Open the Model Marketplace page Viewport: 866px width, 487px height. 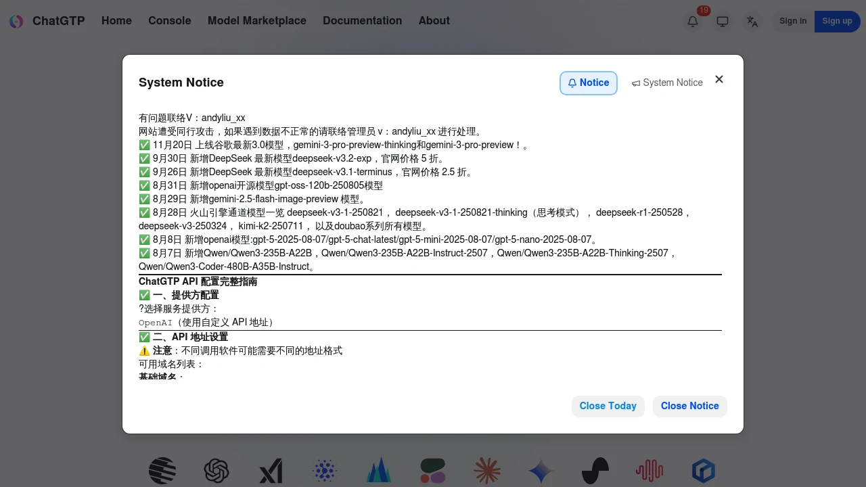point(256,21)
